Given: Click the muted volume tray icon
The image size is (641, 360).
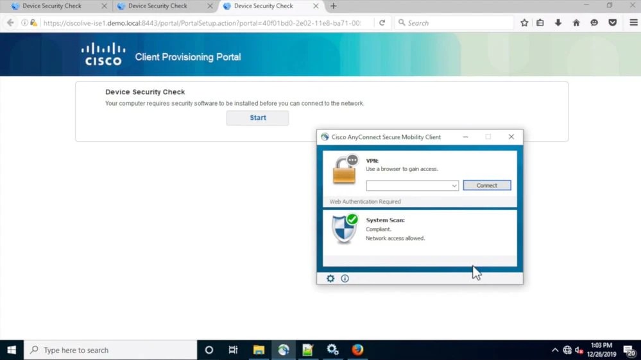Looking at the screenshot, I should (579, 350).
